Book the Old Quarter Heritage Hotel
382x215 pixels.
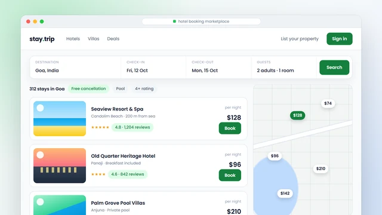pyautogui.click(x=230, y=175)
